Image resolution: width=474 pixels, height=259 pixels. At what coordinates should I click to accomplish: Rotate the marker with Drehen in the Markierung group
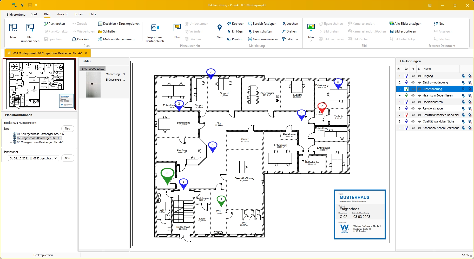[289, 31]
